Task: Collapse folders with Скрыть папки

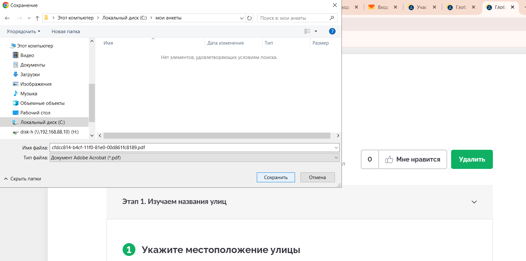Action: click(23, 179)
